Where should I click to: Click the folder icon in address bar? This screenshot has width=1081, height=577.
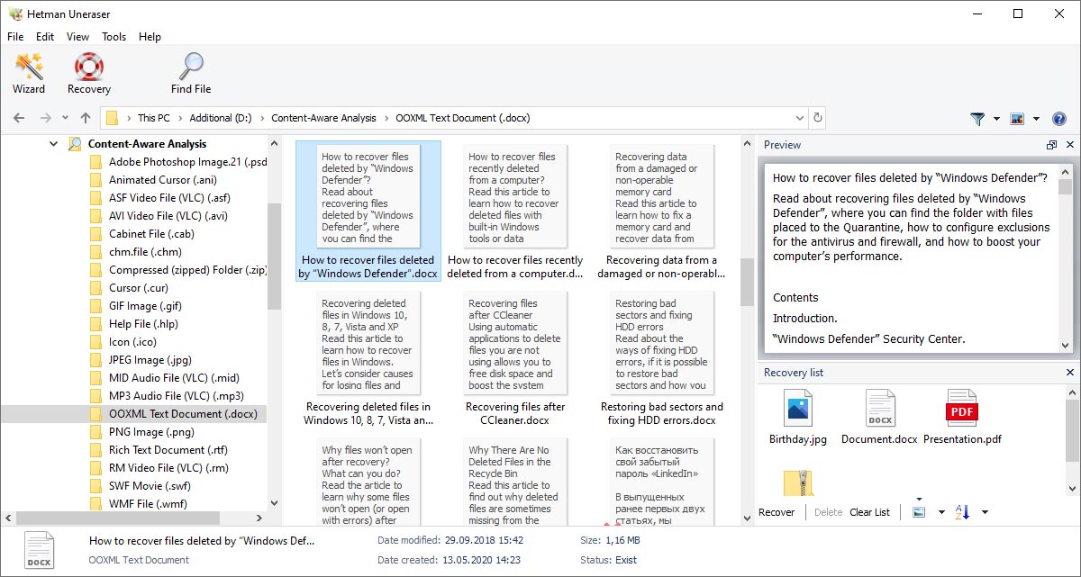112,118
